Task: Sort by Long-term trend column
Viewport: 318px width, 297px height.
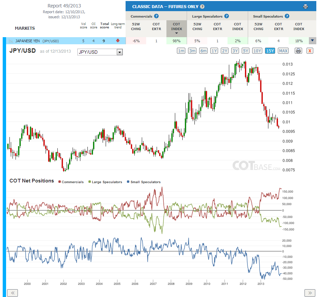Action: pos(118,26)
